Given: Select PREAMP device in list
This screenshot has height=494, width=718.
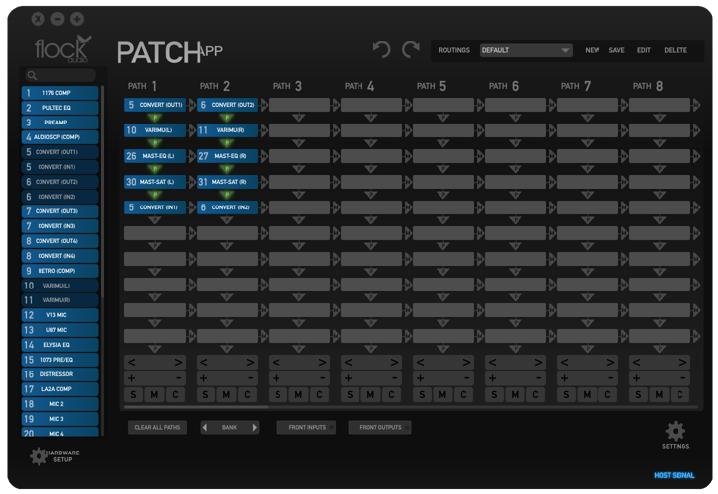Looking at the screenshot, I should click(x=59, y=123).
